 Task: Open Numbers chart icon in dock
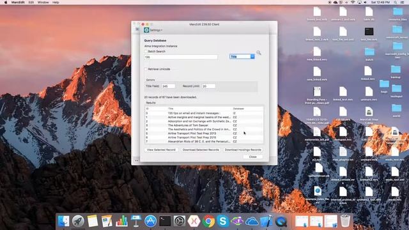[x=121, y=221]
